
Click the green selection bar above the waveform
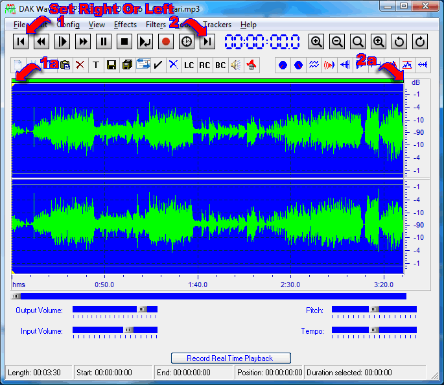pos(207,81)
